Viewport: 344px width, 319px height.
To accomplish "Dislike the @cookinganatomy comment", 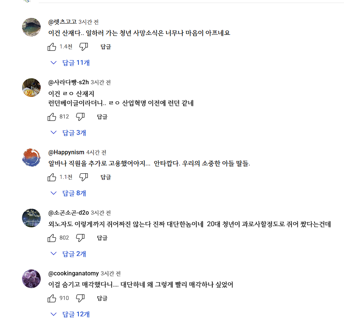I will click(80, 298).
